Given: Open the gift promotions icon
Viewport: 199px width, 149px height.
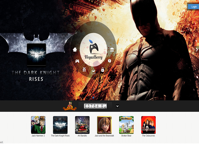Looking at the screenshot, I should (x=84, y=69).
